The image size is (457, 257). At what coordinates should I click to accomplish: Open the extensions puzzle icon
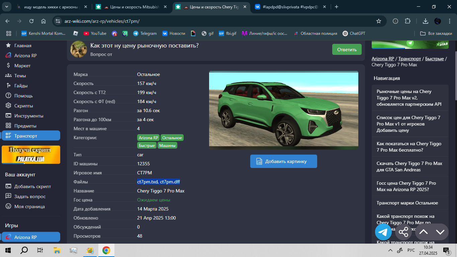(407, 21)
